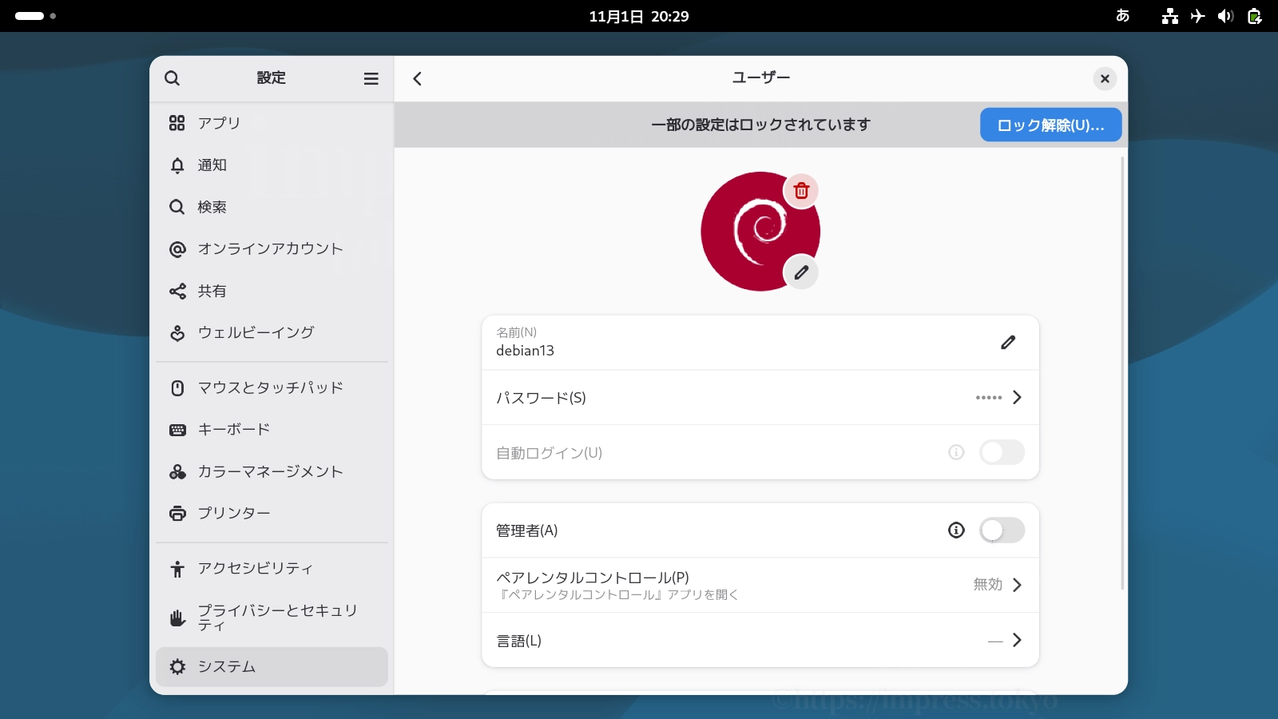Select オンラインアカウント in the sidebar
1278x719 pixels.
coord(272,249)
